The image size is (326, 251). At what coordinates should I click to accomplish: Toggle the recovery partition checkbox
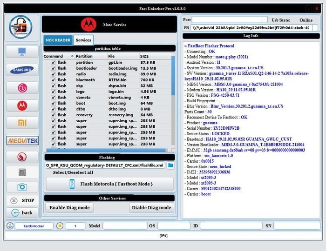click(x=53, y=115)
